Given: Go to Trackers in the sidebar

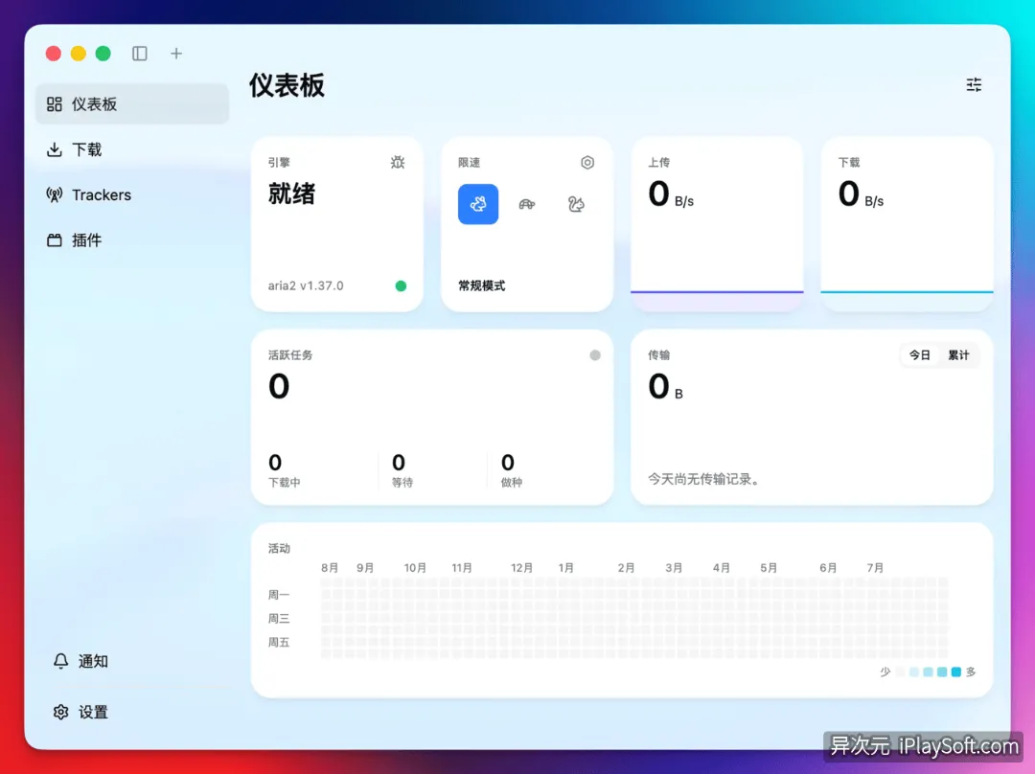Looking at the screenshot, I should pos(132,194).
